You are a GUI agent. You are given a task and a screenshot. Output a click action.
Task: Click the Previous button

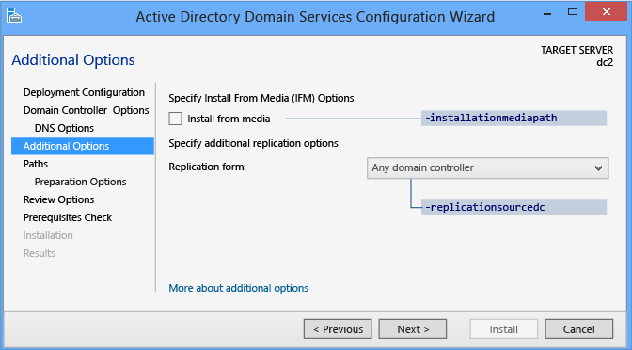338,329
